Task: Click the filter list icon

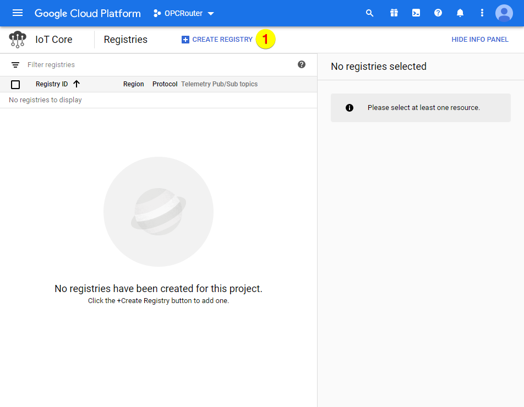Action: coord(15,65)
